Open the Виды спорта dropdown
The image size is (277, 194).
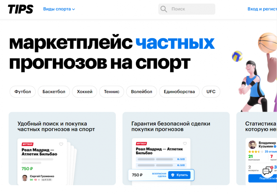click(x=59, y=9)
